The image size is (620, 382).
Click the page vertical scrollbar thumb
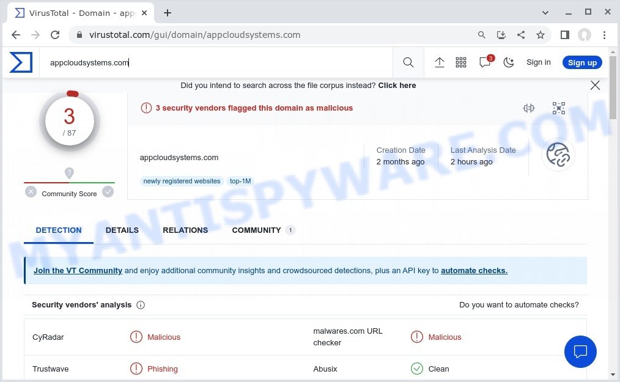click(x=613, y=87)
